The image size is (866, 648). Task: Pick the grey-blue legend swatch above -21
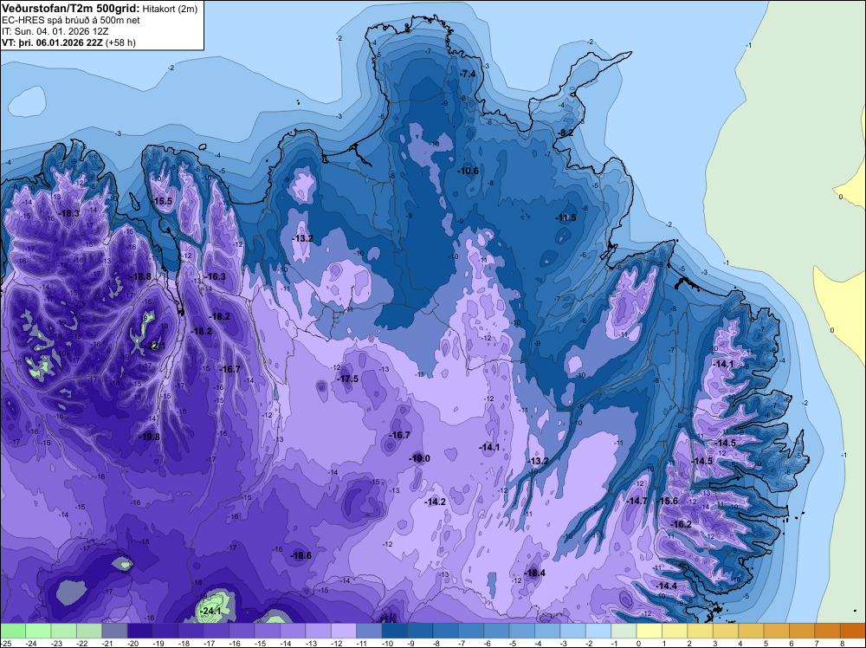115,631
